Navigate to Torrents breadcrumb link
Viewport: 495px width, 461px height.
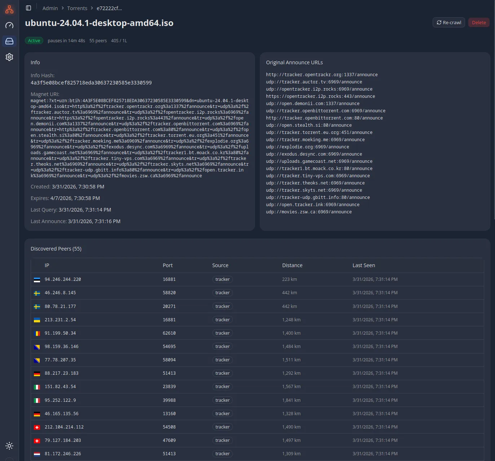tap(77, 8)
